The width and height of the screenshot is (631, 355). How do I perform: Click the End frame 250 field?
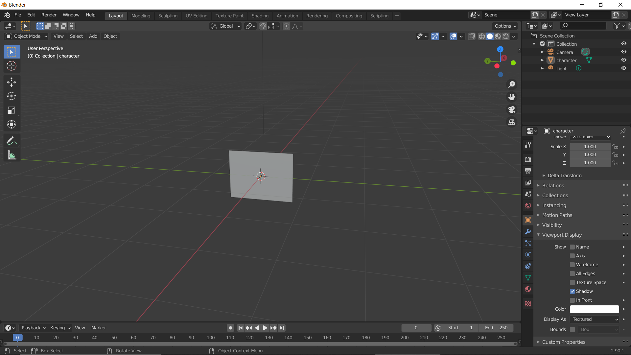pos(496,328)
